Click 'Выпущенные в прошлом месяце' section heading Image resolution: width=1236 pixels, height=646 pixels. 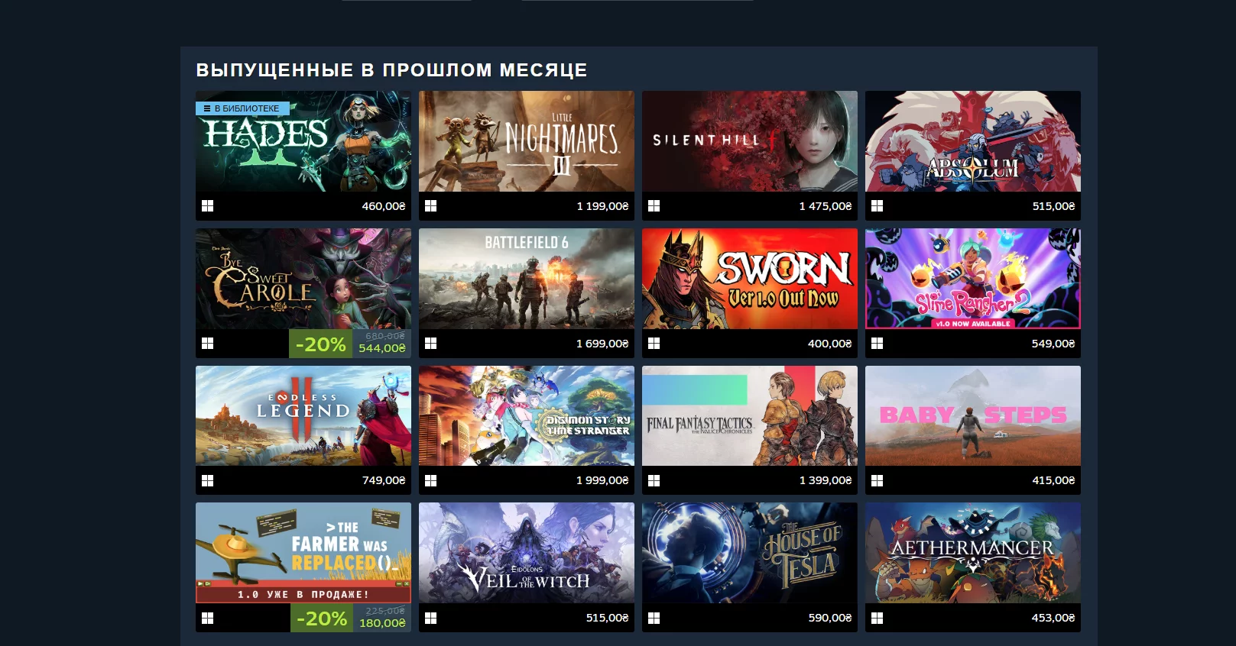391,70
